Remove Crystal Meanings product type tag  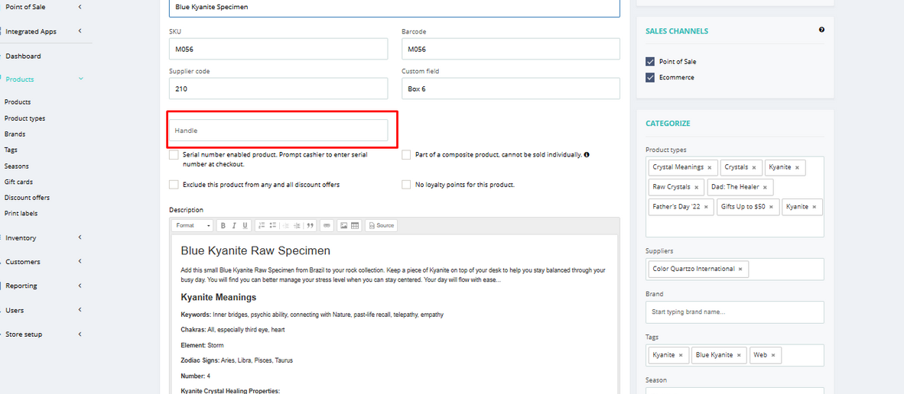(709, 167)
